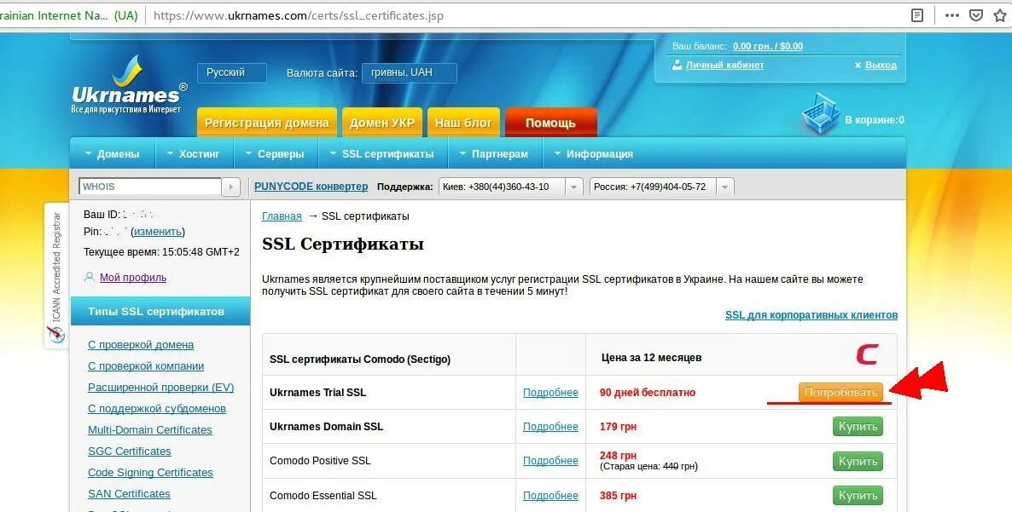Click the Ukrainian Internet Na... (UA) site identity label

69,15
